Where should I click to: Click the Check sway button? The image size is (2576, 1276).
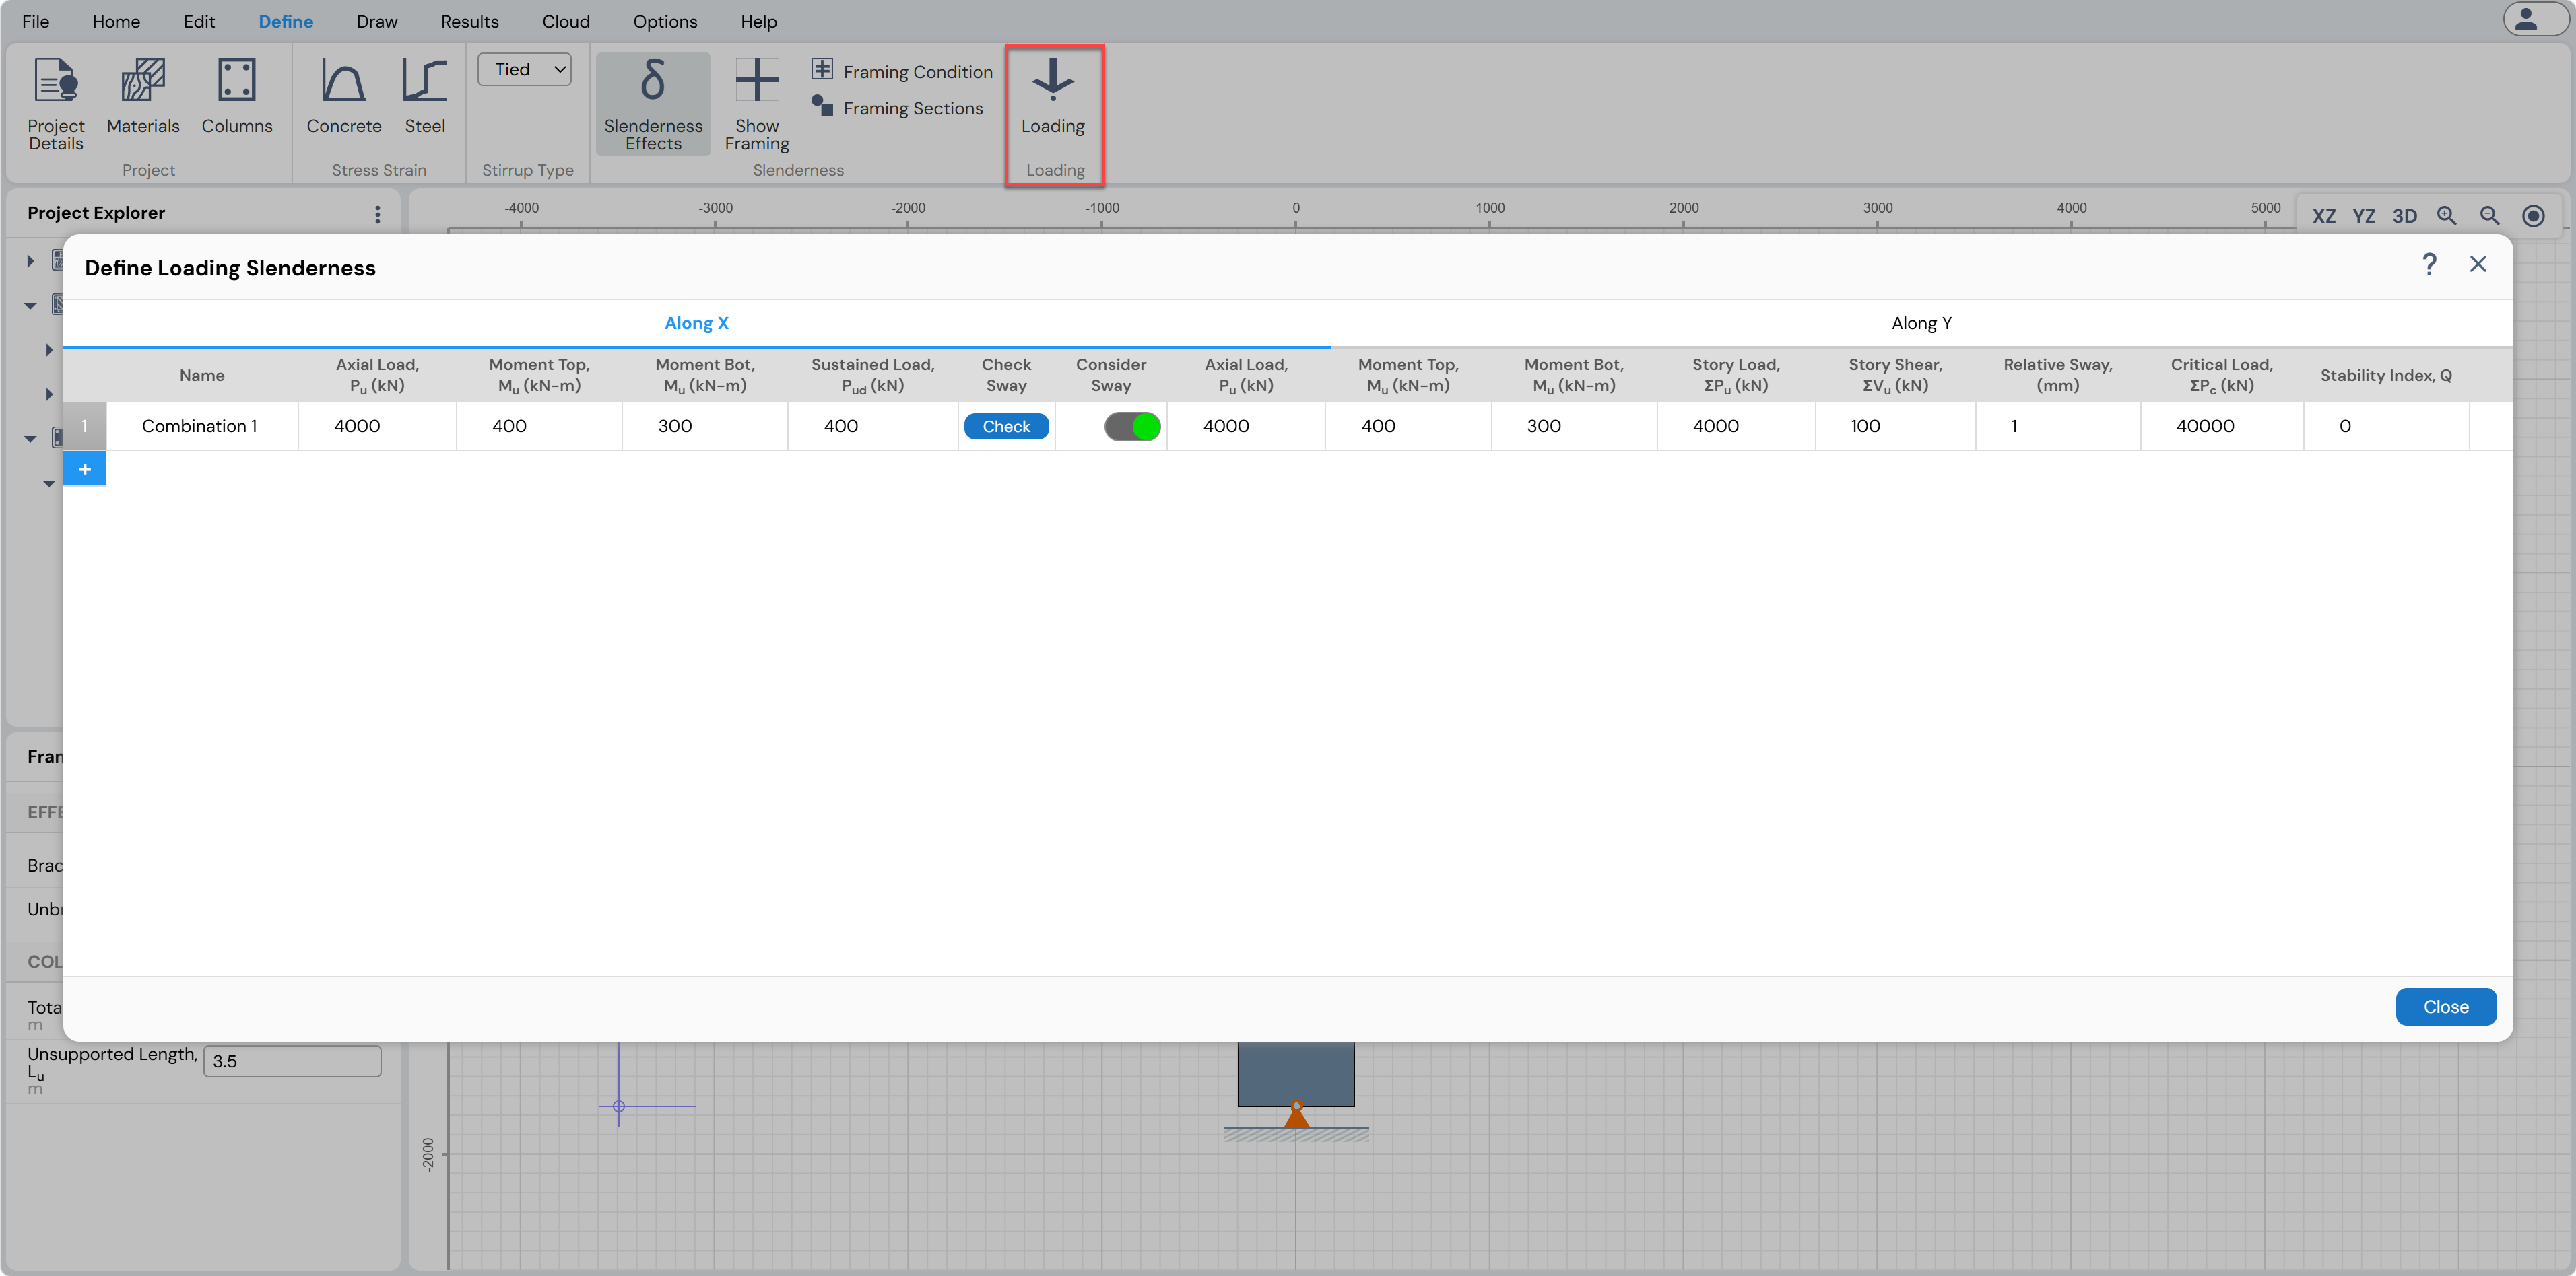click(1006, 427)
